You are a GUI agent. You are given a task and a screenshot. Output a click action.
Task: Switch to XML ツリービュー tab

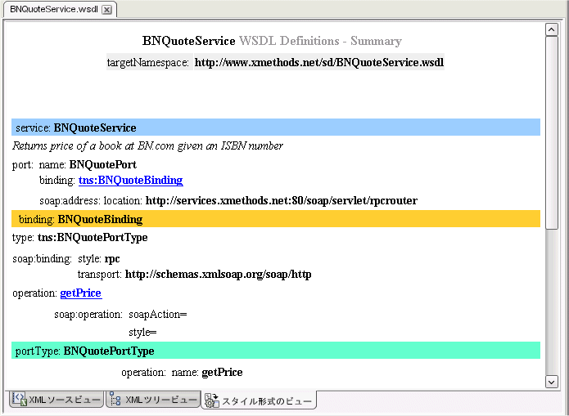tap(153, 399)
